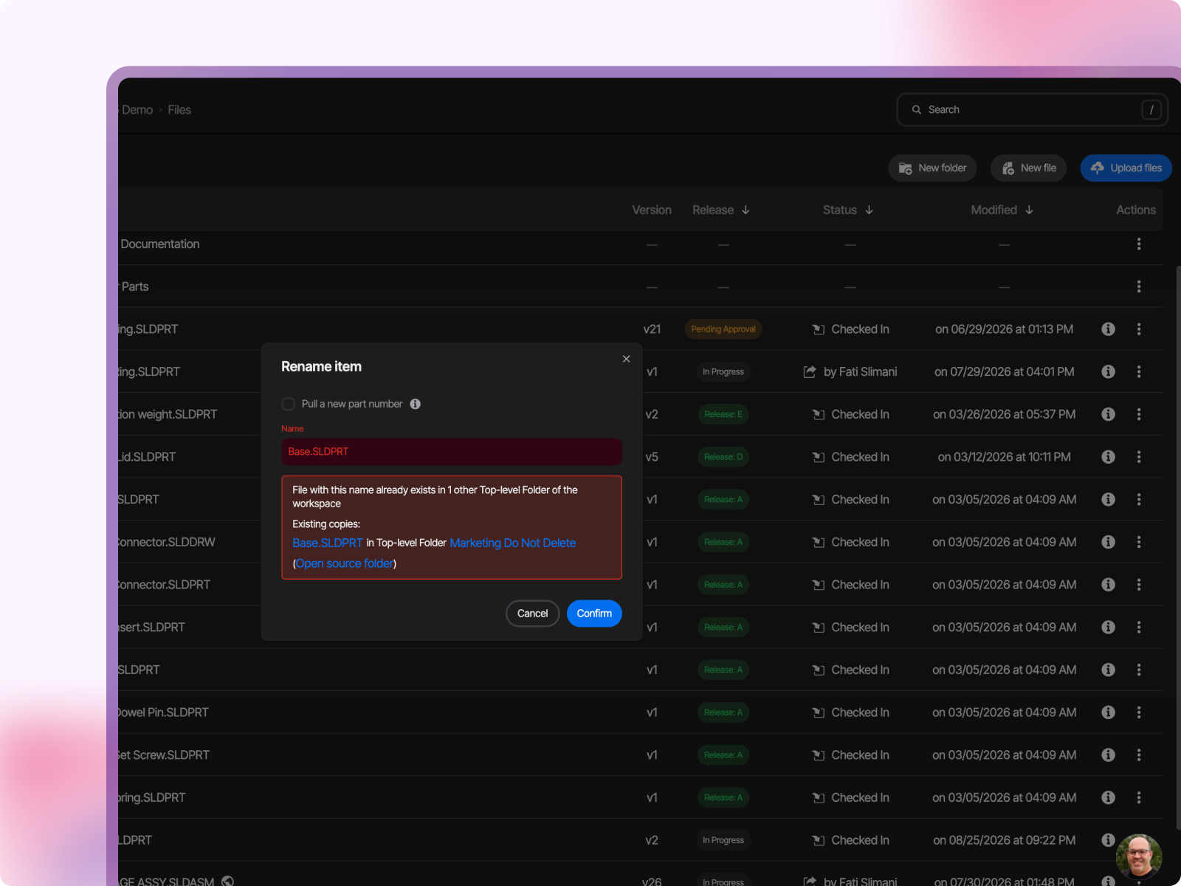Open info for the Pending Approval file row

pos(1108,329)
